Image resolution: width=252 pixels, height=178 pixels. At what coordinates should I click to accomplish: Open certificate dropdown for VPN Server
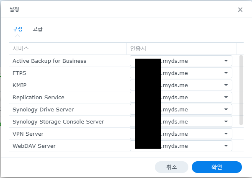181,134
